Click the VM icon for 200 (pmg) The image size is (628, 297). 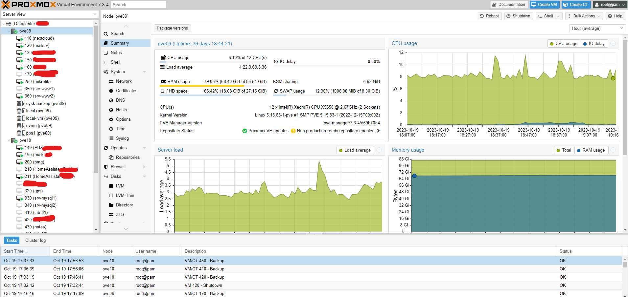20,162
